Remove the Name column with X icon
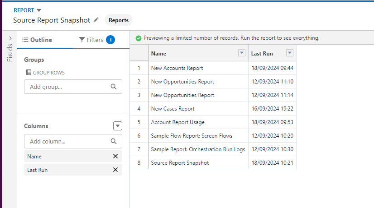 115,156
